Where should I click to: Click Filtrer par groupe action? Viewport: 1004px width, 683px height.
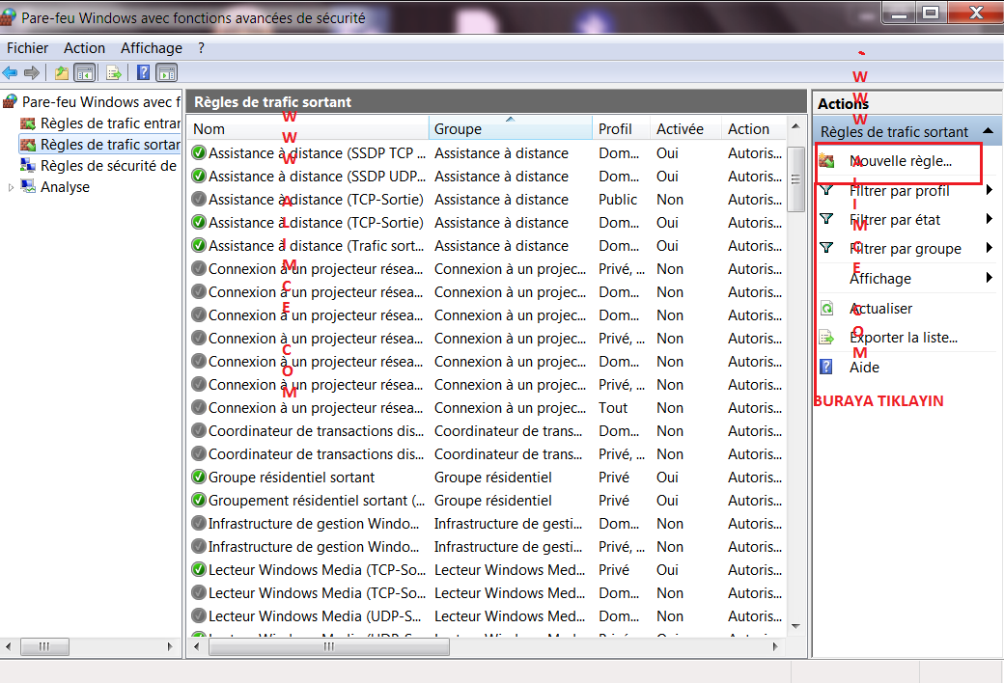(905, 248)
